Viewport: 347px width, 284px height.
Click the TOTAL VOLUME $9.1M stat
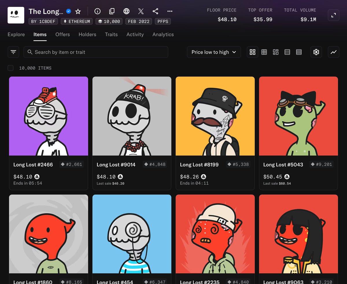click(300, 15)
